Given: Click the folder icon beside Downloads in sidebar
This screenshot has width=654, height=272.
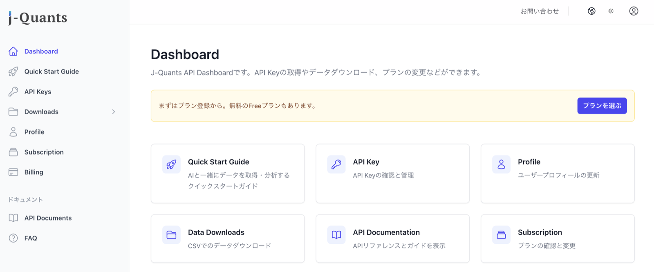Looking at the screenshot, I should click(13, 111).
